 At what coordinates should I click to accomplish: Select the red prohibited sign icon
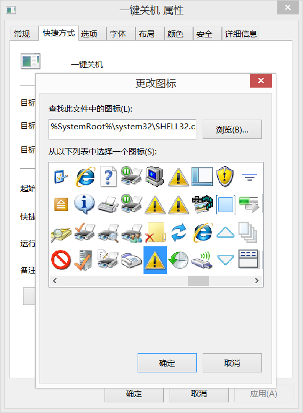click(x=61, y=260)
